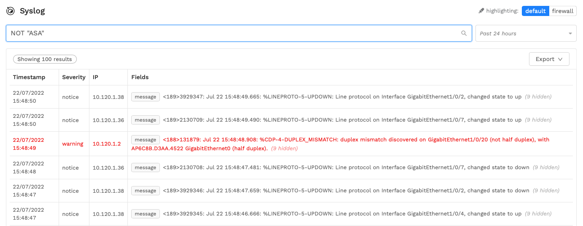Click the Fields column header
The width and height of the screenshot is (583, 226).
[140, 77]
